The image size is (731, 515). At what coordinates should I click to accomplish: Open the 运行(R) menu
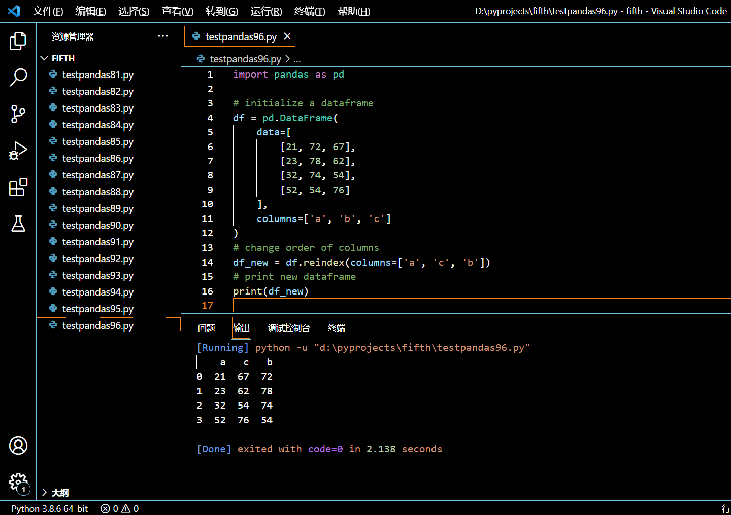click(x=266, y=11)
